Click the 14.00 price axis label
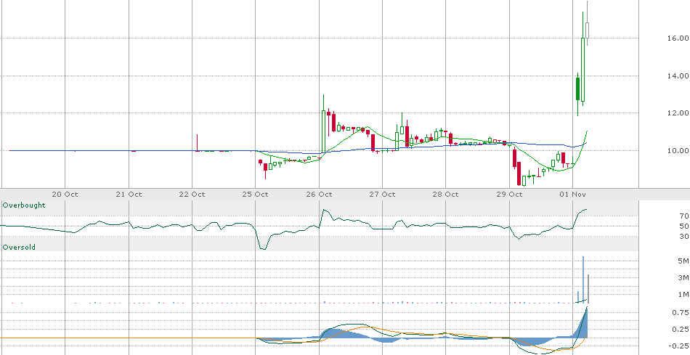 click(678, 76)
